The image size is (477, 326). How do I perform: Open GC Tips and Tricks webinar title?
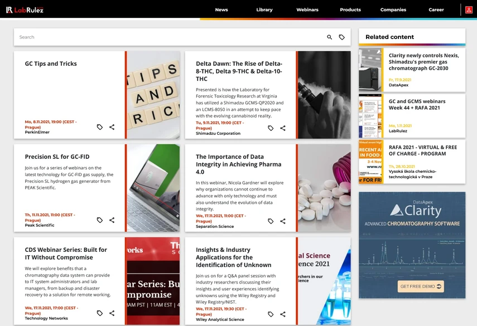[51, 64]
